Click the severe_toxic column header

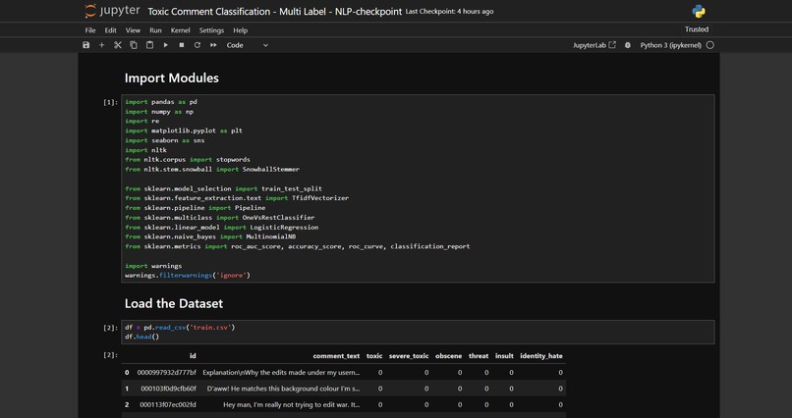coord(409,356)
